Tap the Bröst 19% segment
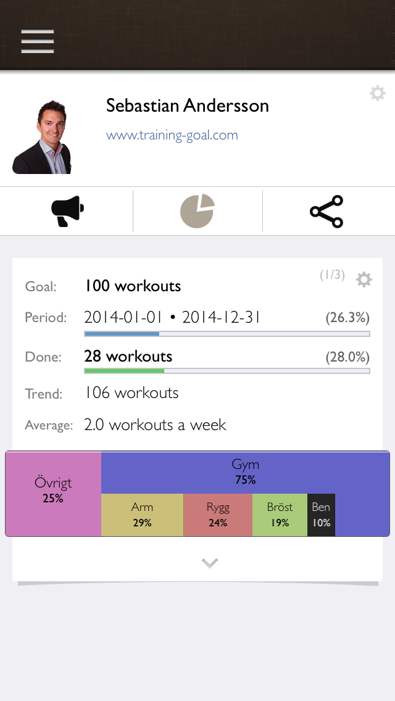 280,515
